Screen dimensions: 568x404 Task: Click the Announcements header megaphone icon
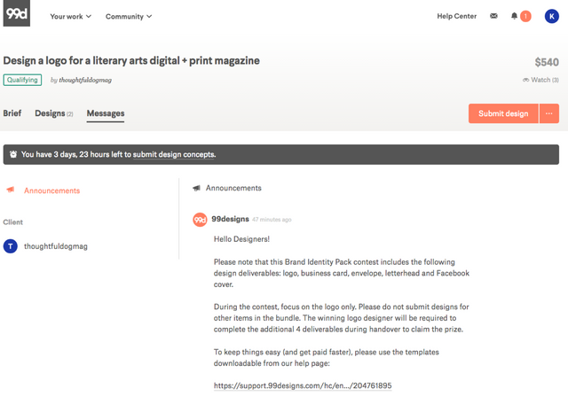[x=196, y=188]
